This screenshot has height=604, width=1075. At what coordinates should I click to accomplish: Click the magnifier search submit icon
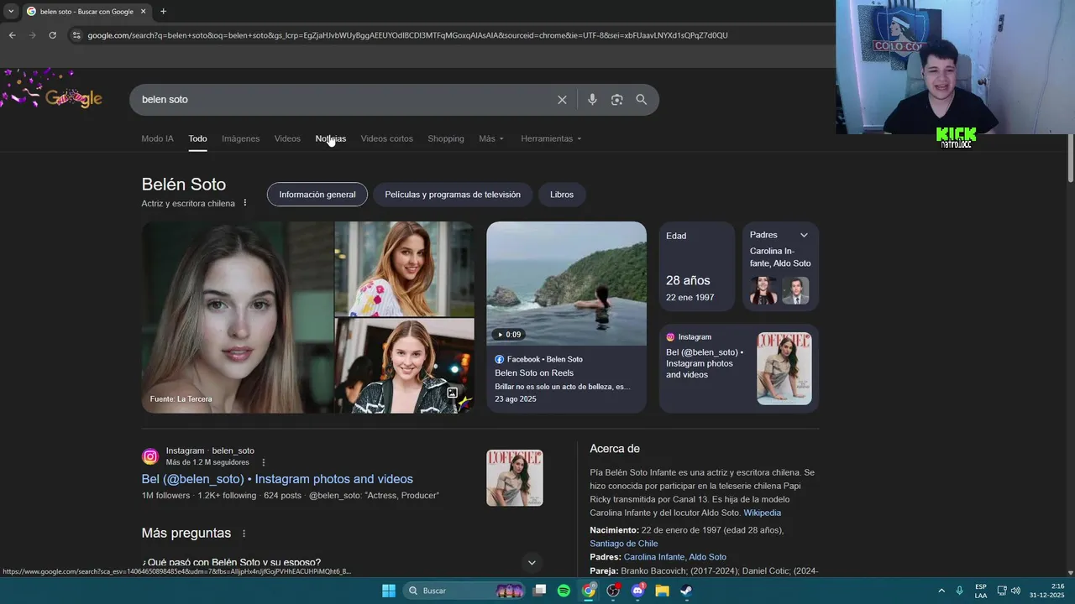pyautogui.click(x=642, y=100)
